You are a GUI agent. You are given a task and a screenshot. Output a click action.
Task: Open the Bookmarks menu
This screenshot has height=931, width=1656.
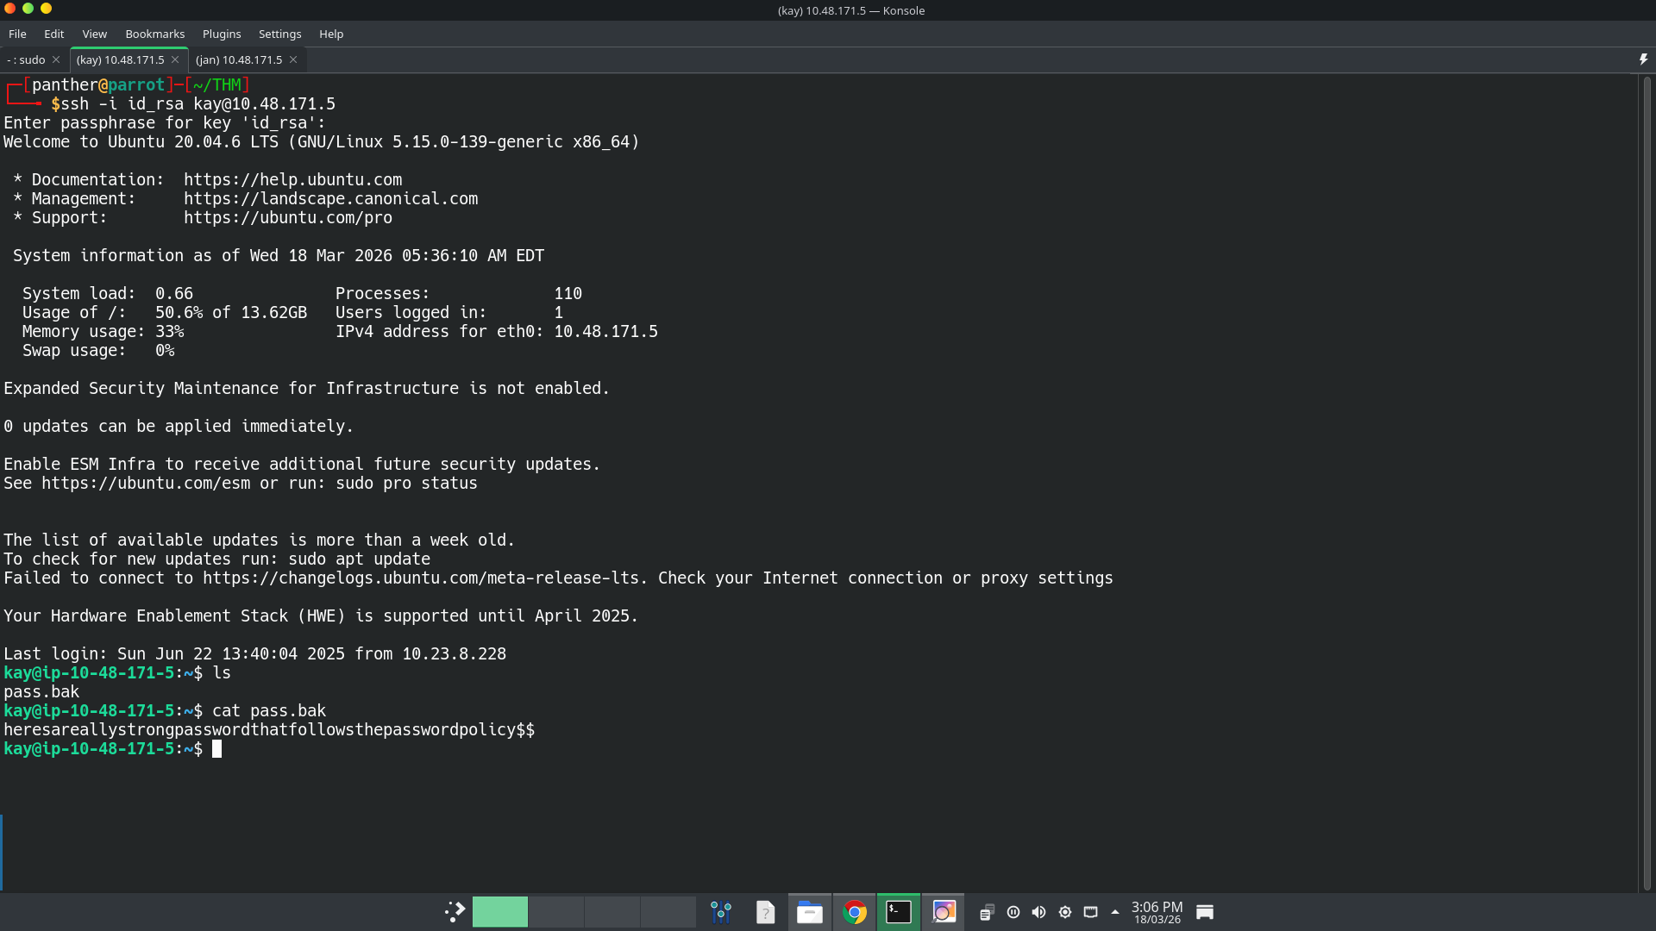tap(154, 34)
